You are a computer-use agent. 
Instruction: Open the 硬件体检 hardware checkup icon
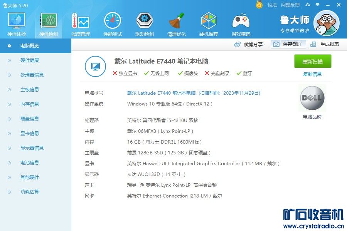click(x=17, y=25)
